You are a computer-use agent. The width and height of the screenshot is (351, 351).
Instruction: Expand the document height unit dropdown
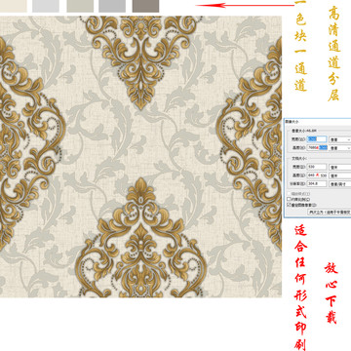coord(340,175)
